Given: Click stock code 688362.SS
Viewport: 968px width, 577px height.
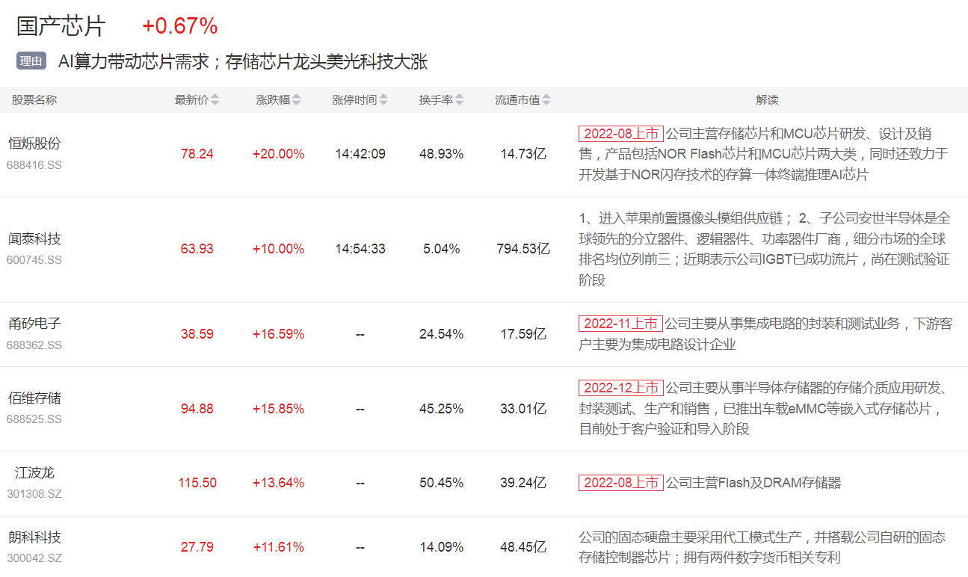Looking at the screenshot, I should click(34, 345).
